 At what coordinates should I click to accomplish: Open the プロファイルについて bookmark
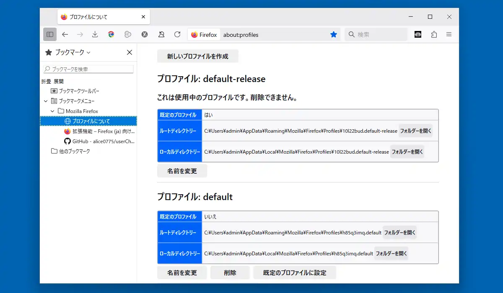coord(88,121)
